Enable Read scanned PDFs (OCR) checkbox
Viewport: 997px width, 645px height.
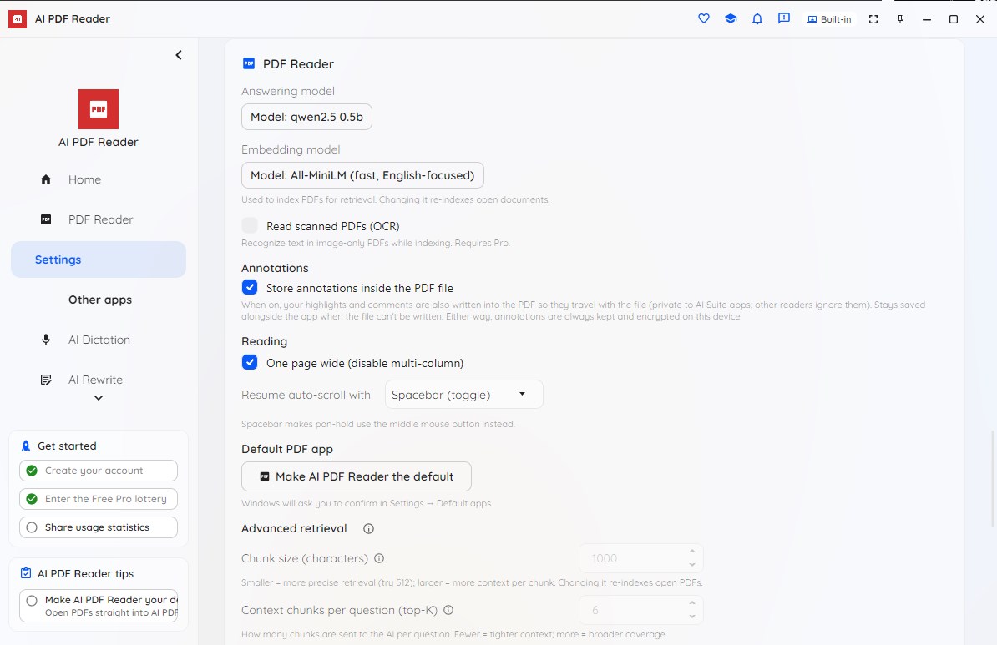[x=250, y=225]
